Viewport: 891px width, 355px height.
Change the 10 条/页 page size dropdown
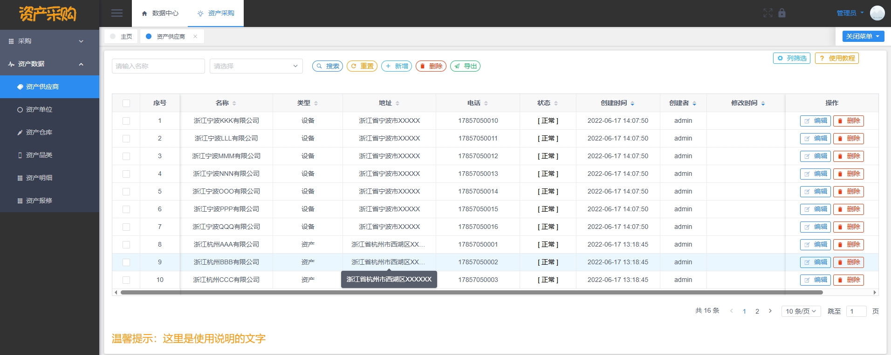click(801, 311)
